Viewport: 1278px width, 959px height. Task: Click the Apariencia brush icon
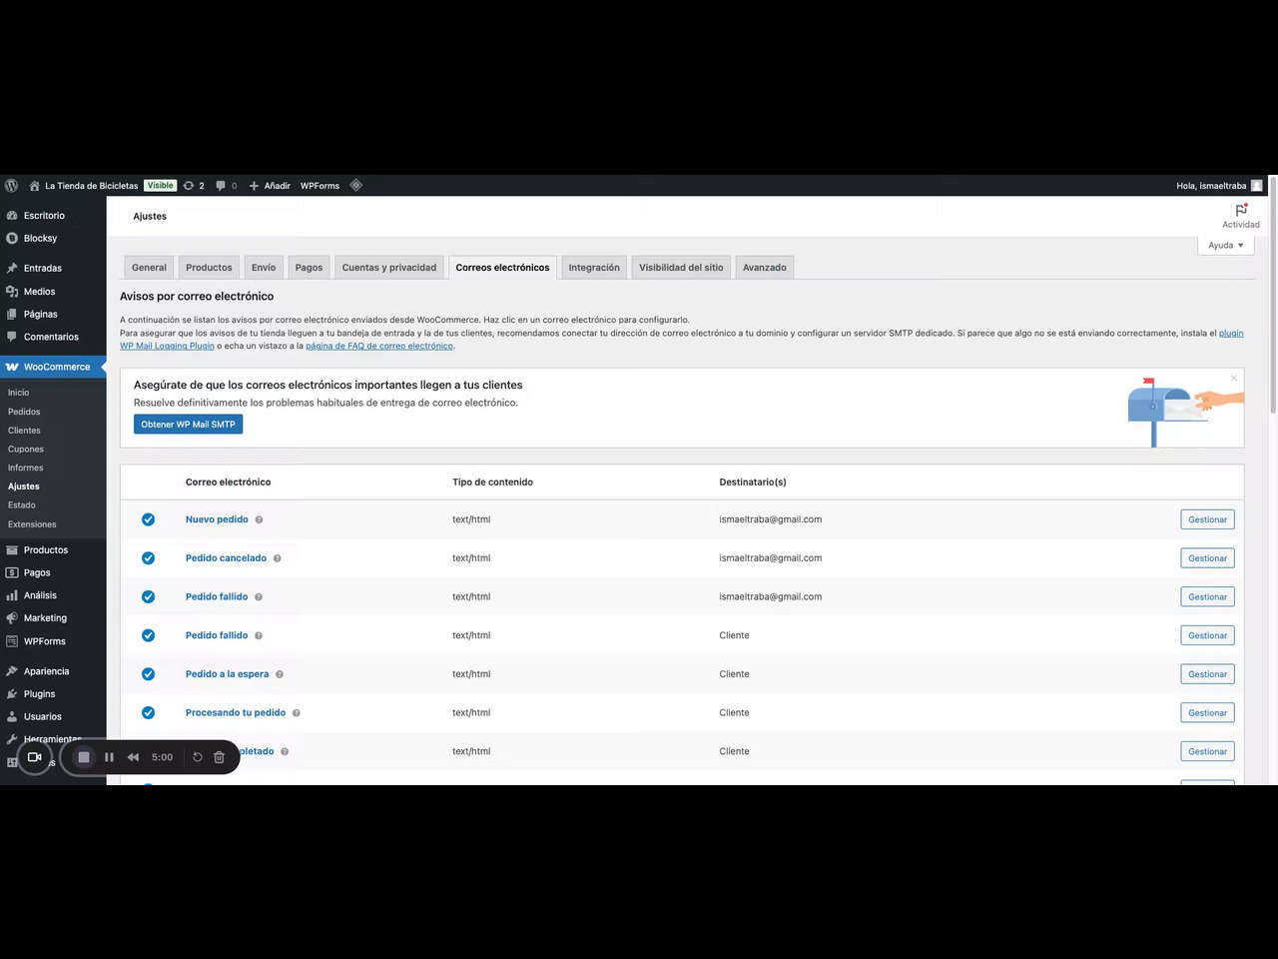tap(12, 671)
